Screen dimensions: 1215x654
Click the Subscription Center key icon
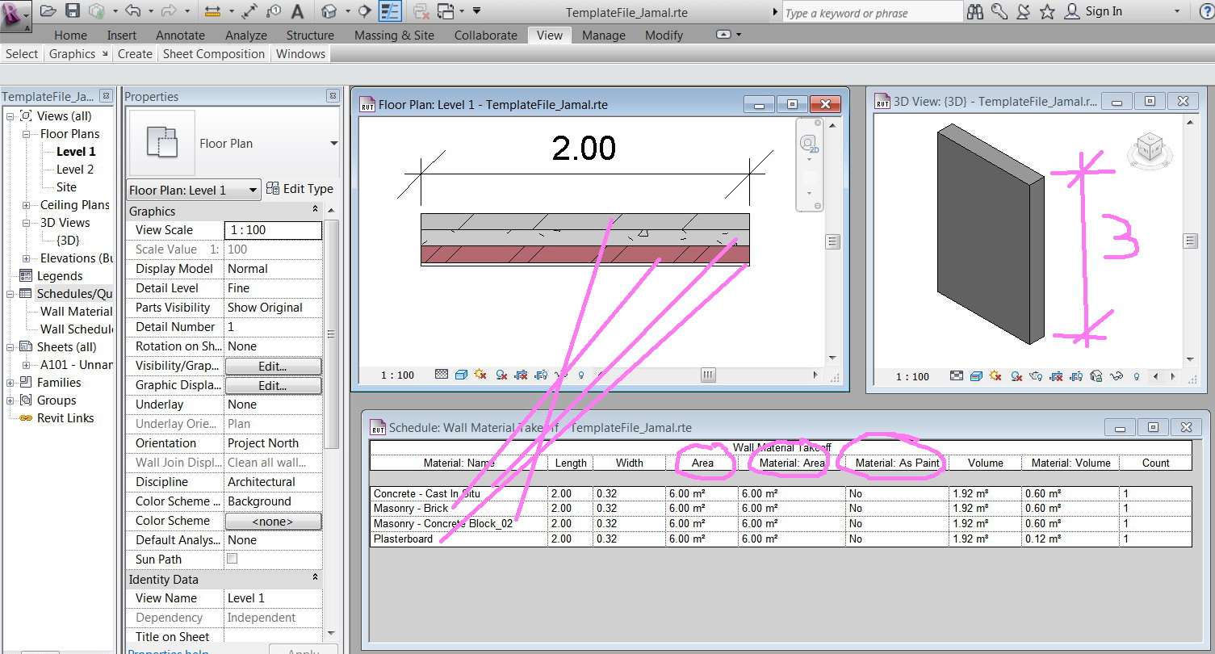click(999, 11)
